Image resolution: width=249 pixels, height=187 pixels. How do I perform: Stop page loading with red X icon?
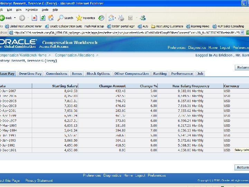34,18
